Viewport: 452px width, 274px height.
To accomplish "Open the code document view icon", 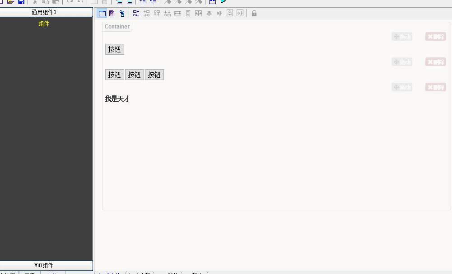I will 112,13.
